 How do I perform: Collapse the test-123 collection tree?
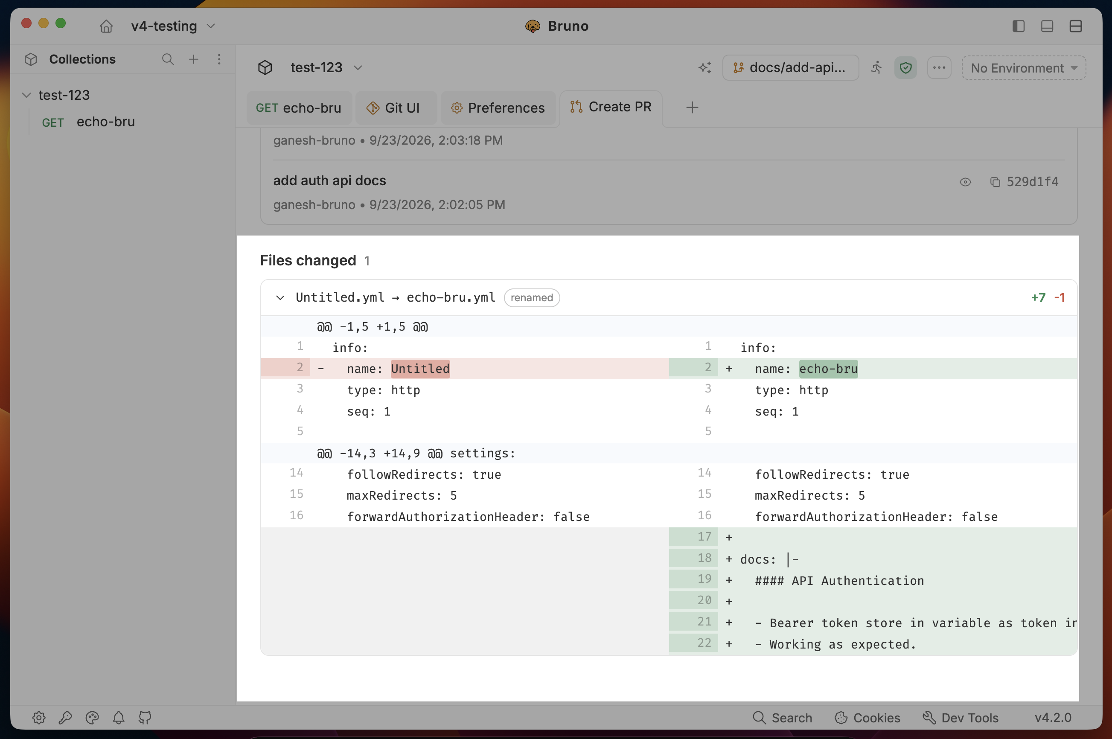point(26,95)
